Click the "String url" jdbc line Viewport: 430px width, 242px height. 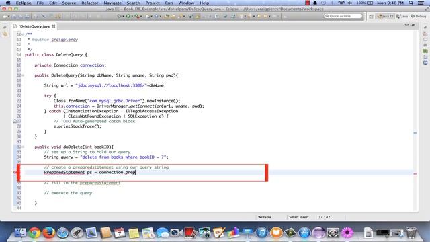point(105,85)
